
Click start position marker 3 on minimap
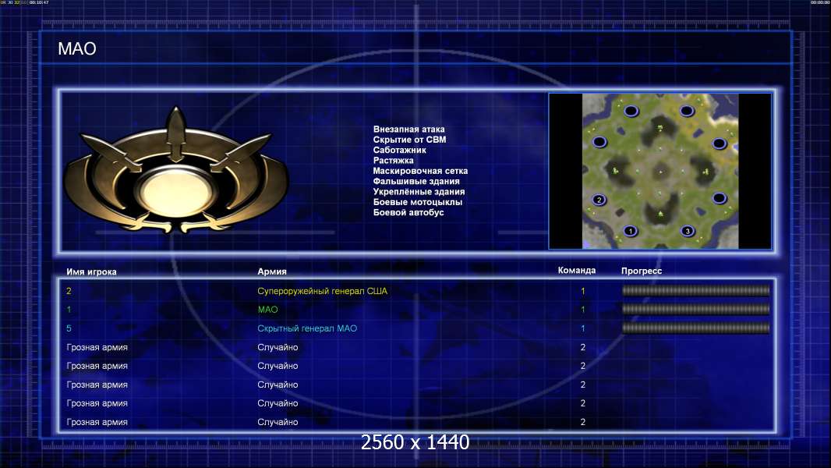688,231
